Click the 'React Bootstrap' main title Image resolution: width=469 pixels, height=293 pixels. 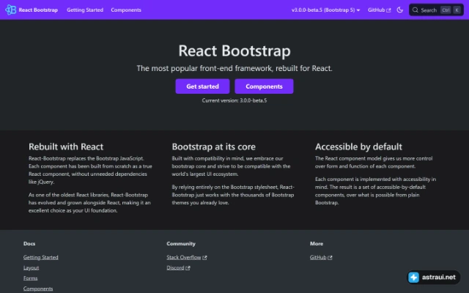(234, 51)
